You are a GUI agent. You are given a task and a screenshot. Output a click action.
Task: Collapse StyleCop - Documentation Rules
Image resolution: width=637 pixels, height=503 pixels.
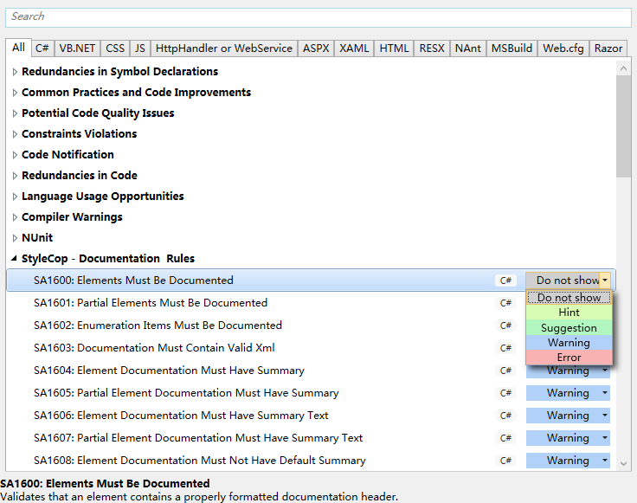[14, 258]
